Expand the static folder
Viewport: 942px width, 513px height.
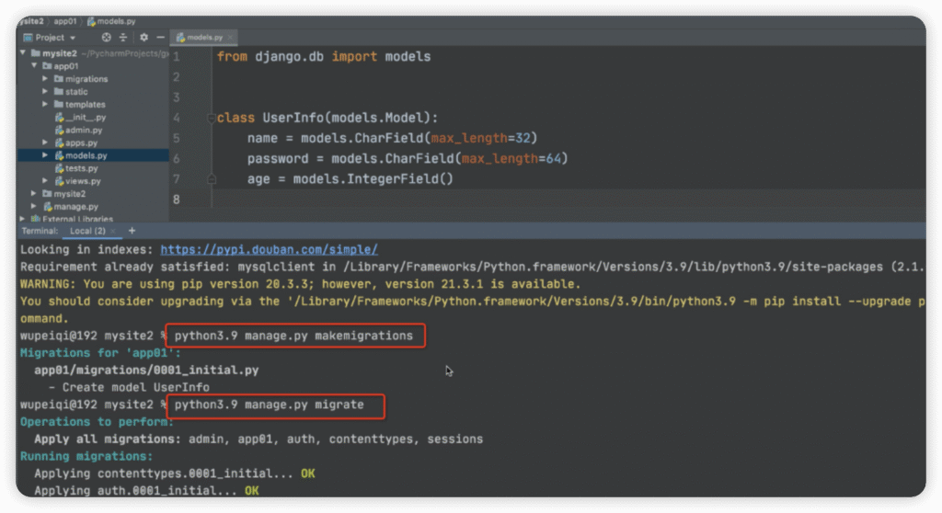(45, 92)
